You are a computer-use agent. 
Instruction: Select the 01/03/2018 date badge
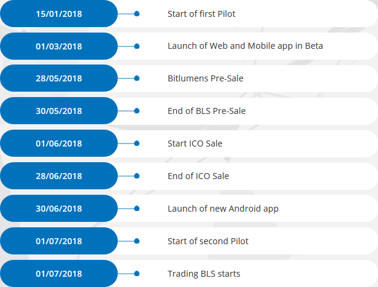point(59,46)
